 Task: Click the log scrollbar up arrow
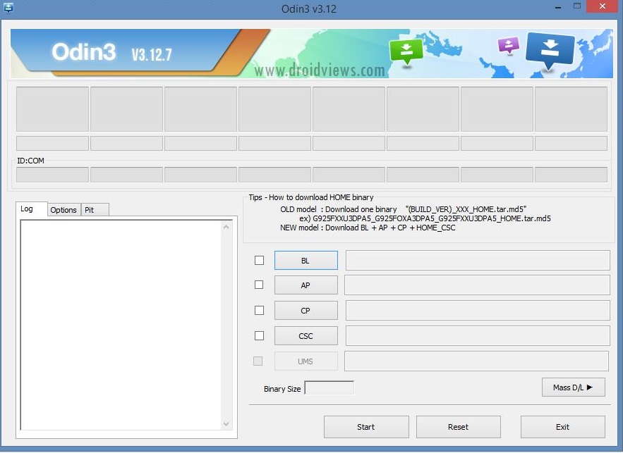click(x=226, y=228)
